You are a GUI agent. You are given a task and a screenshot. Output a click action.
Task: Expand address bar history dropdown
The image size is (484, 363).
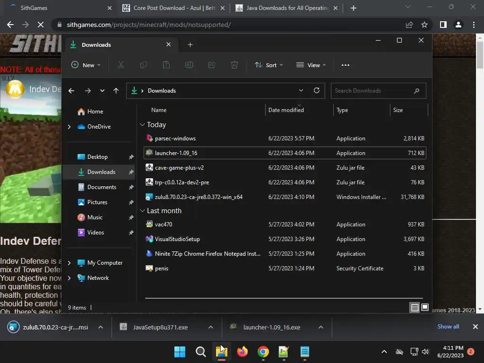(x=301, y=90)
